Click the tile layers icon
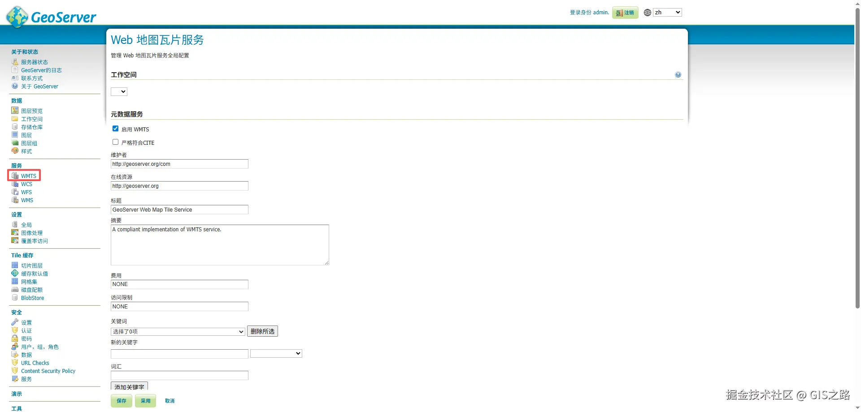 click(x=15, y=265)
